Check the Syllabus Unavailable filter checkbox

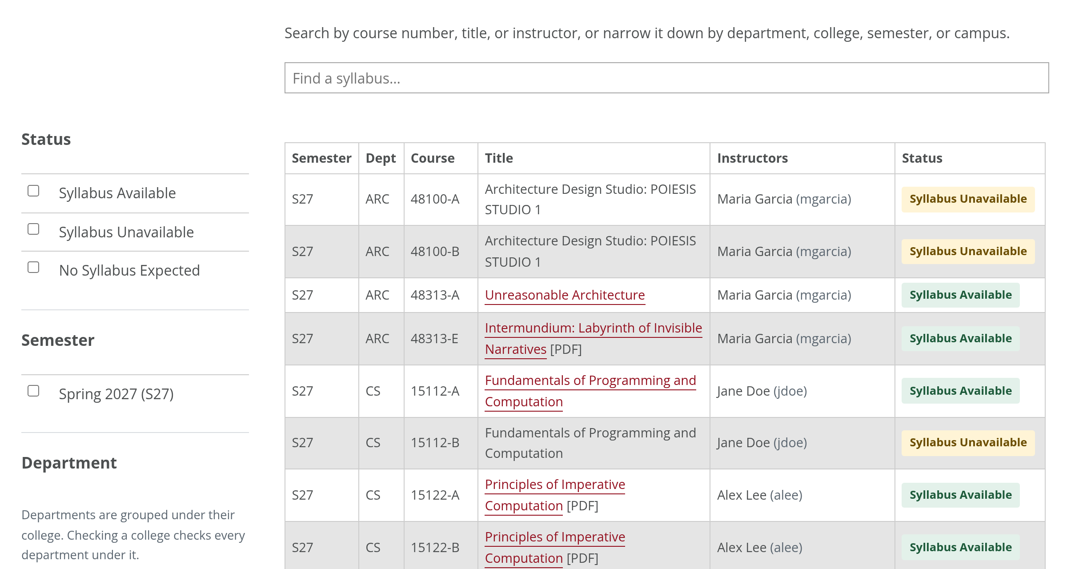click(33, 229)
